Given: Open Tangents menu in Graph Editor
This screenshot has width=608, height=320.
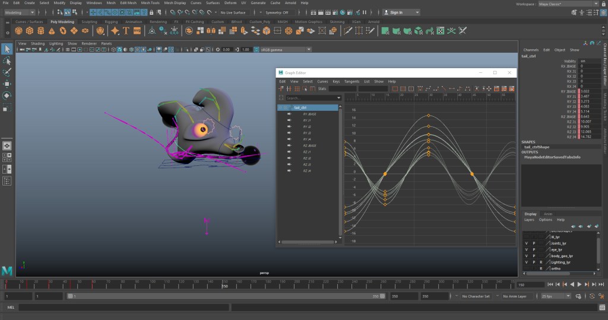Looking at the screenshot, I should coord(351,81).
